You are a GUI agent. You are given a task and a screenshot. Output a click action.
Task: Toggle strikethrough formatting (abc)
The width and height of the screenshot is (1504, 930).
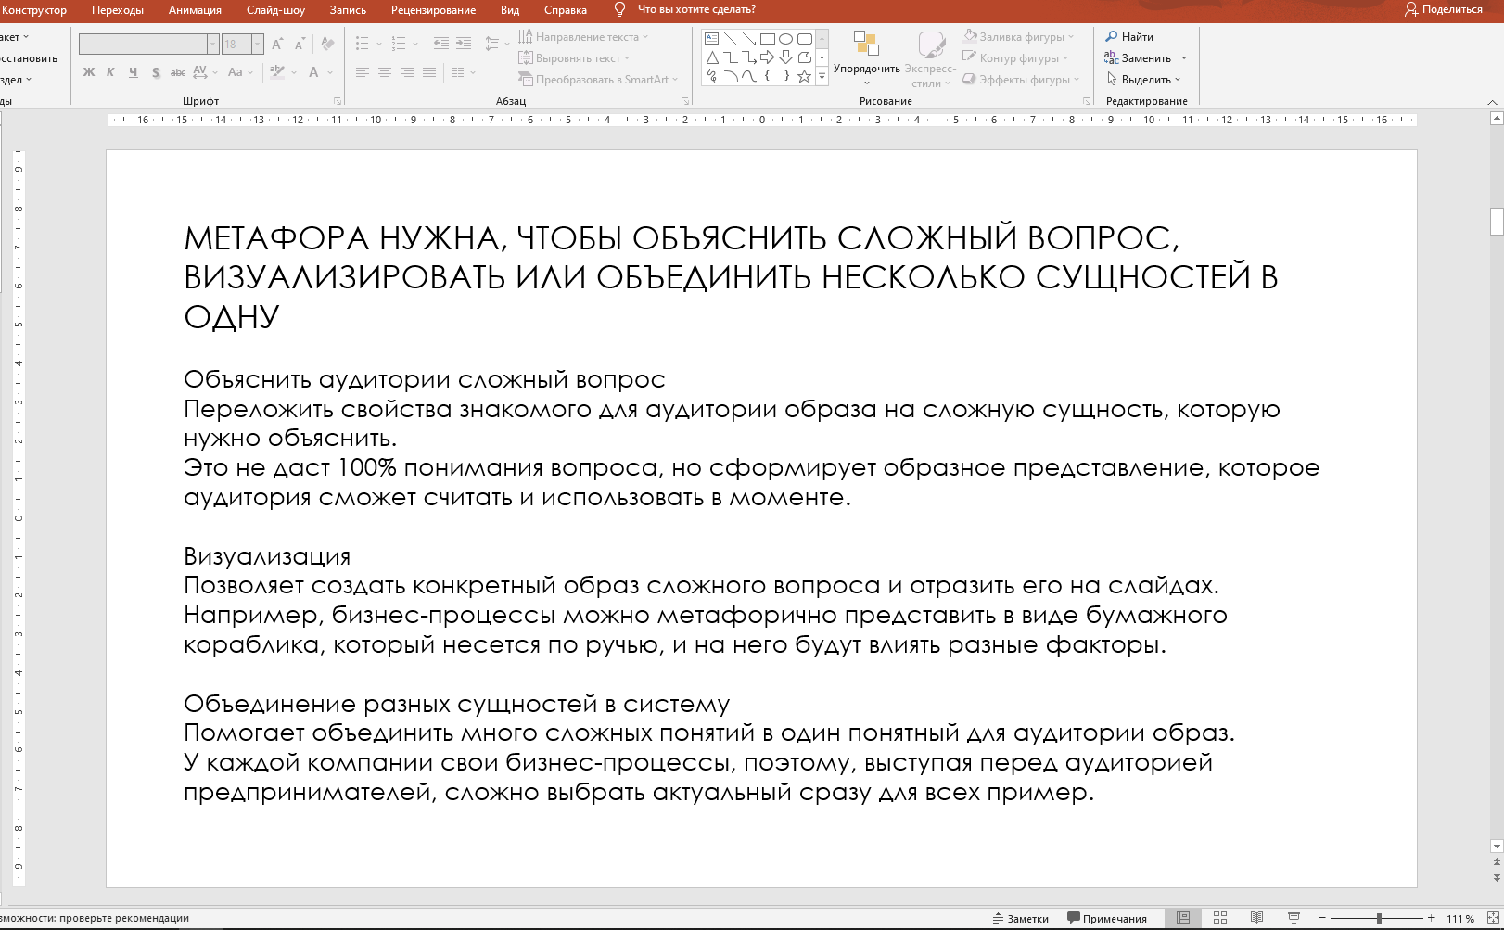[x=178, y=72]
